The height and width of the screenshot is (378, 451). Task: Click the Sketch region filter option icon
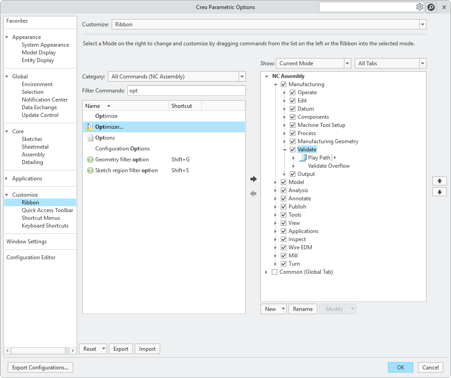90,170
